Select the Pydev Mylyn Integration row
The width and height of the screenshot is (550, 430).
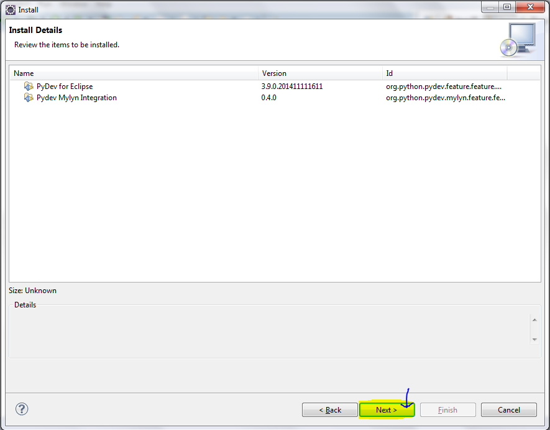tap(275, 98)
